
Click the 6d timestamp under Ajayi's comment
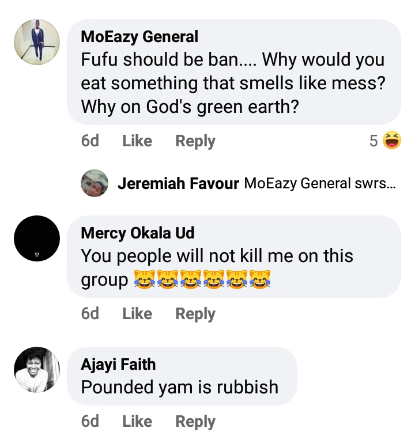click(x=90, y=421)
